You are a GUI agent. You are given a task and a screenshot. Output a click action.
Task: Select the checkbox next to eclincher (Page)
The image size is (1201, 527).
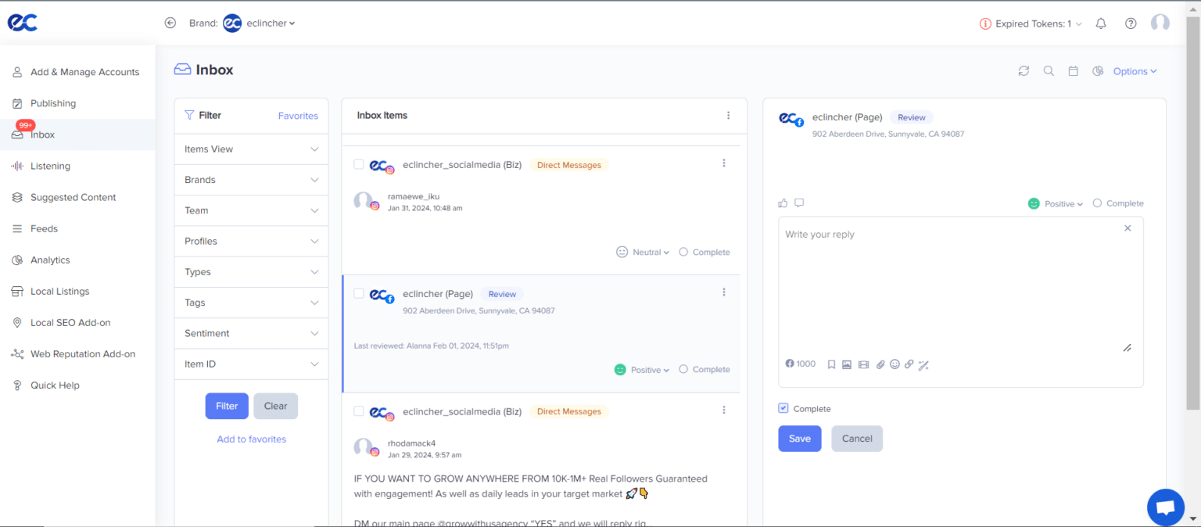(358, 294)
